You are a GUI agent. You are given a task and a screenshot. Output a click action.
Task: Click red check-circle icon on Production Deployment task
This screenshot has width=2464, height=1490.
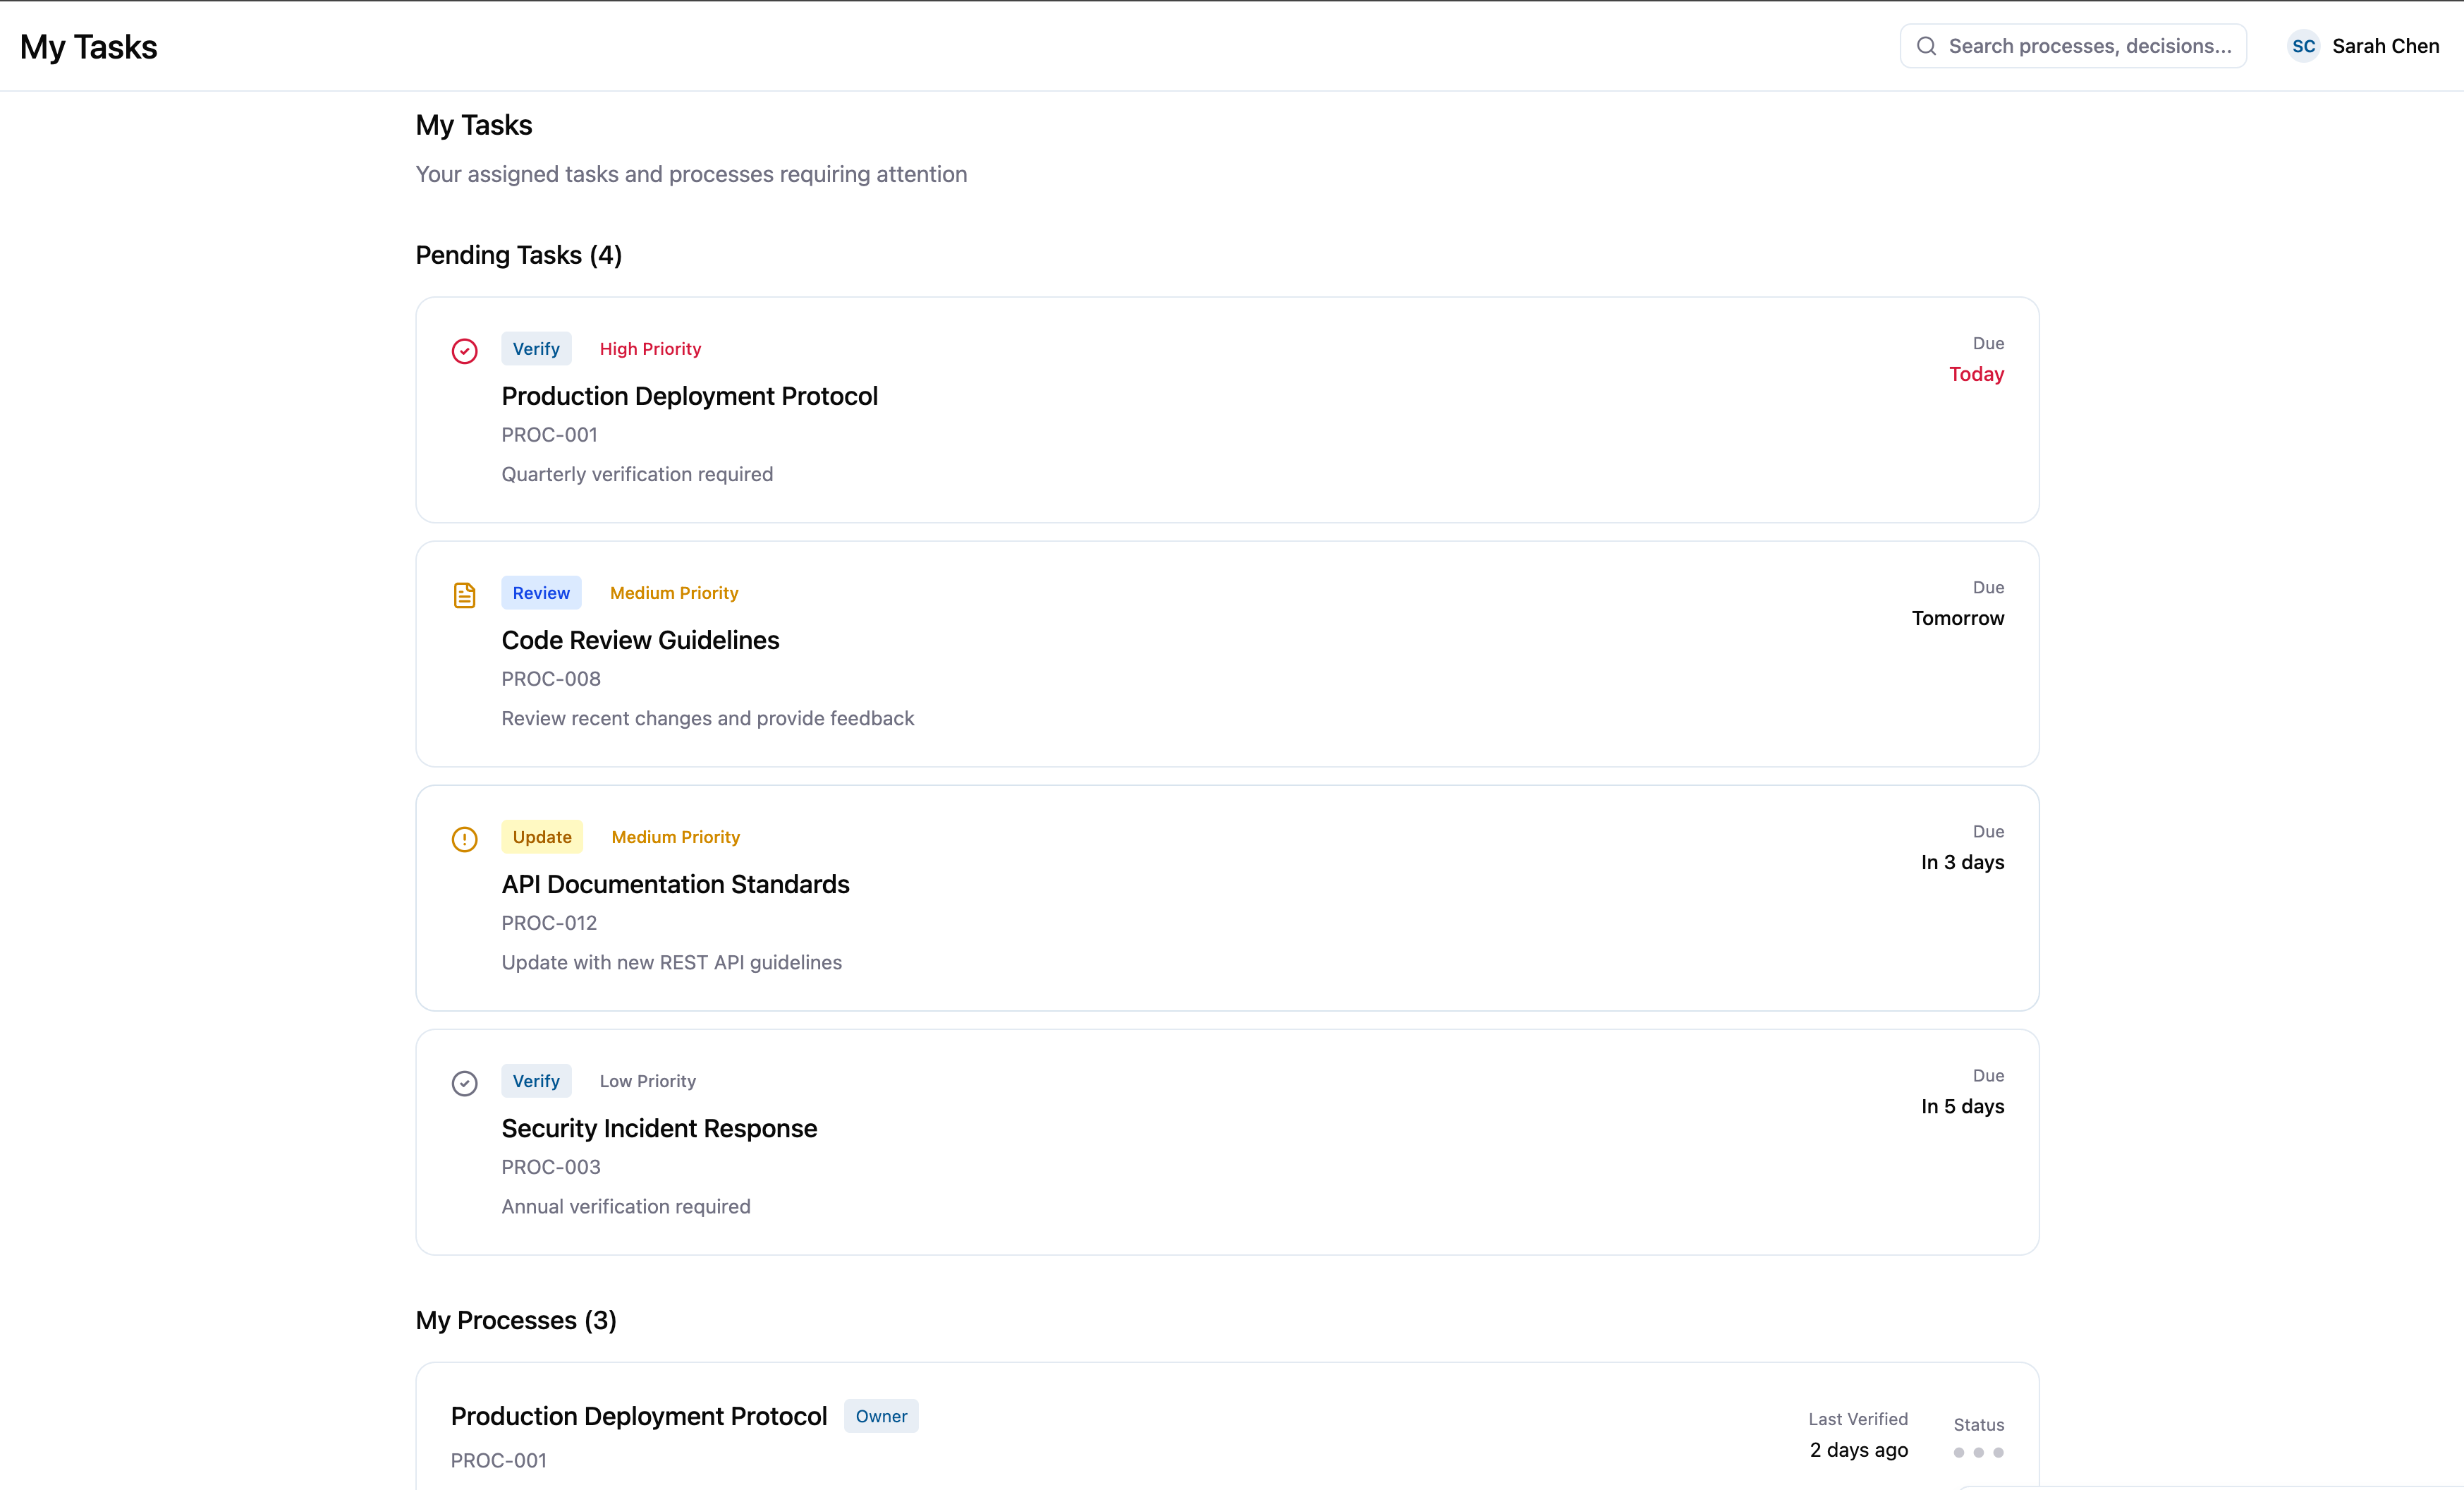(x=464, y=351)
